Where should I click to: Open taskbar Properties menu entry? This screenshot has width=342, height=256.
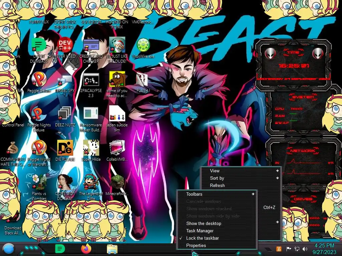click(x=217, y=246)
